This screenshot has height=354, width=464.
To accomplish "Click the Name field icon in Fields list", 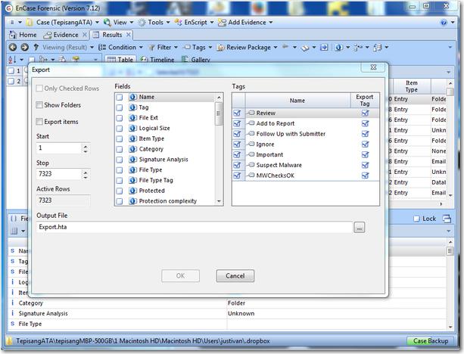I will point(133,97).
